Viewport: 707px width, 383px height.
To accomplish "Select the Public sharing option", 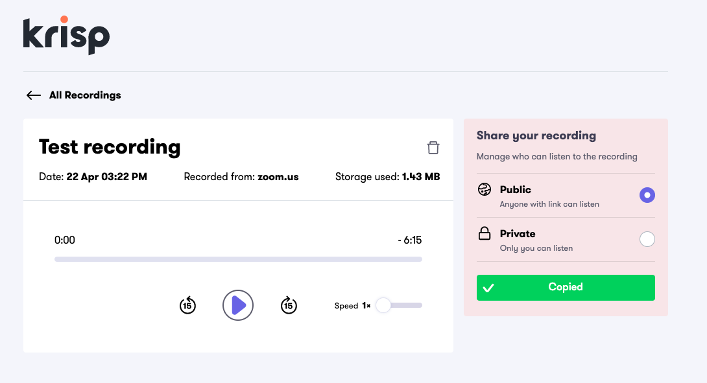I will (x=647, y=195).
